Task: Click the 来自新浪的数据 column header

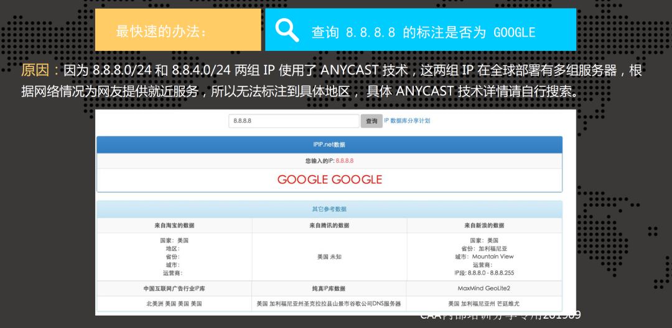Action: point(484,225)
